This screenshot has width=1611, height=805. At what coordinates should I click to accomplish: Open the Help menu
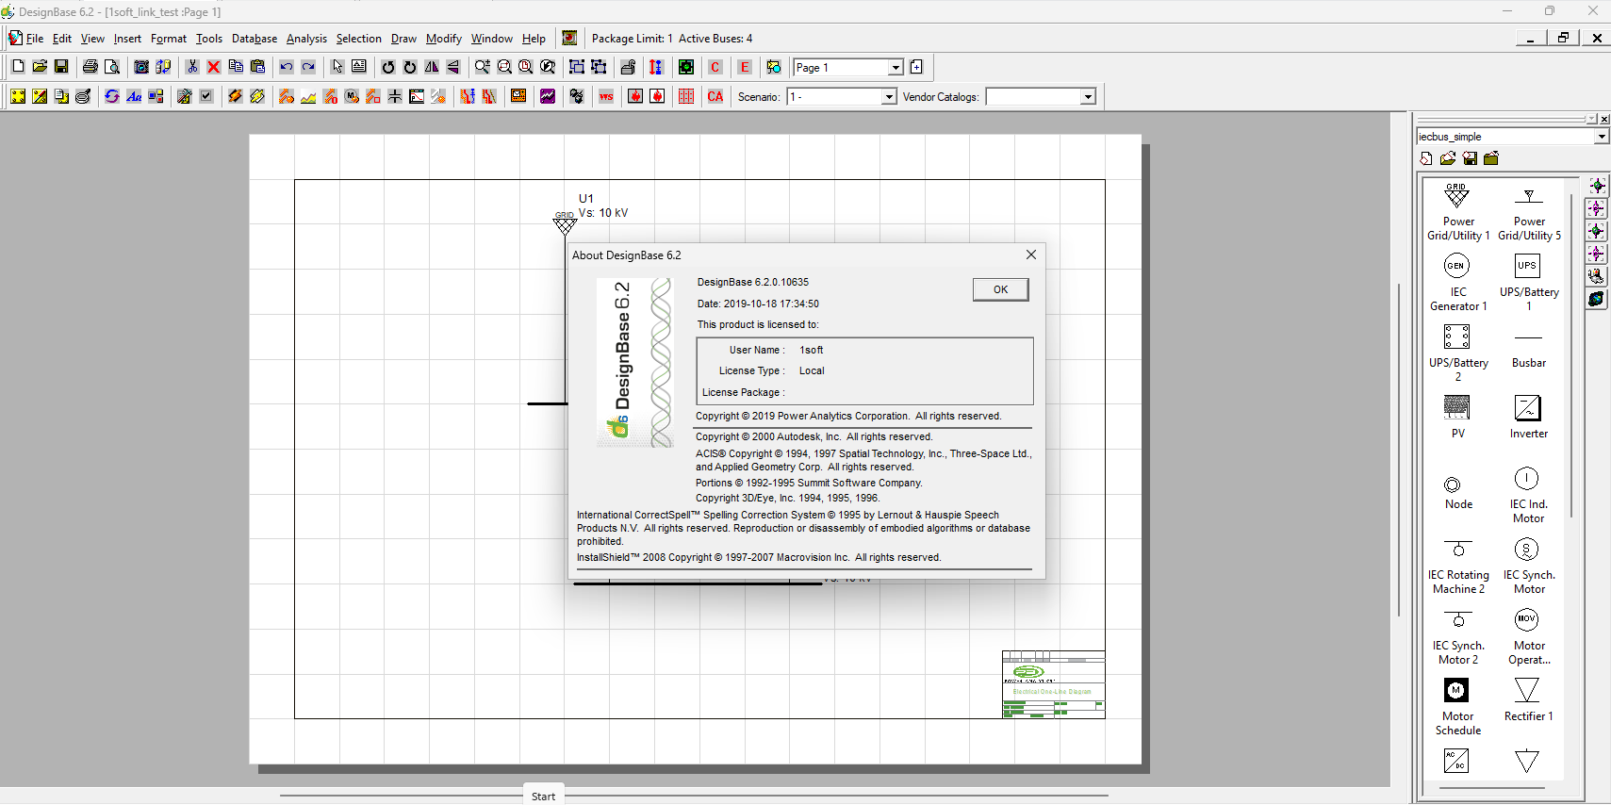tap(534, 39)
